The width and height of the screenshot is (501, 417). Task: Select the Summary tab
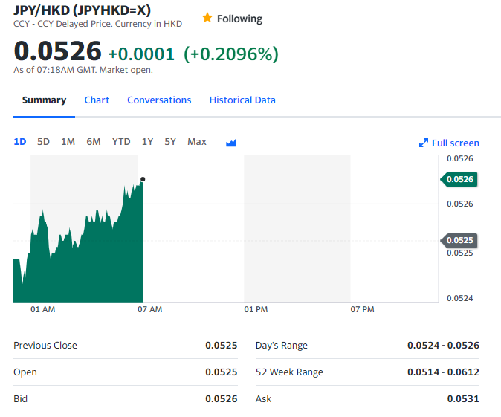point(44,100)
